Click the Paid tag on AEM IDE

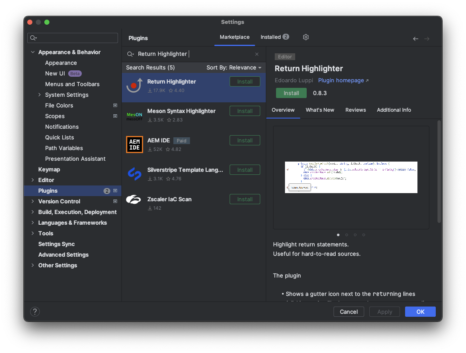pyautogui.click(x=181, y=141)
